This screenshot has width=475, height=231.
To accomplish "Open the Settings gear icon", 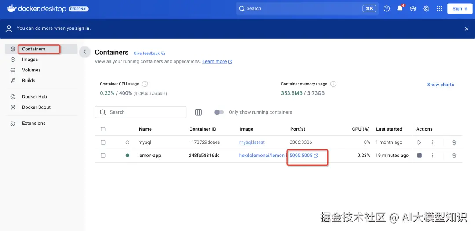I will point(426,9).
